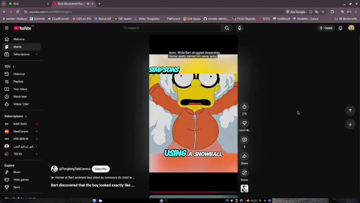Open the translate page icon
Screen dimensions: 360x203
click(317, 12)
